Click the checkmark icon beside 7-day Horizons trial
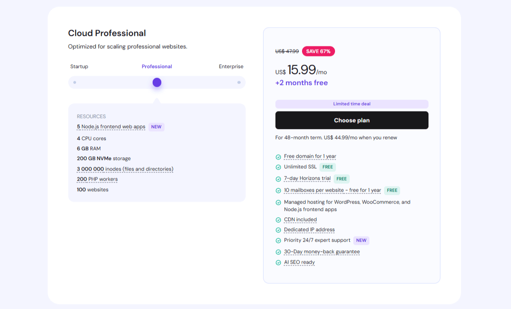511x309 pixels. (x=279, y=179)
